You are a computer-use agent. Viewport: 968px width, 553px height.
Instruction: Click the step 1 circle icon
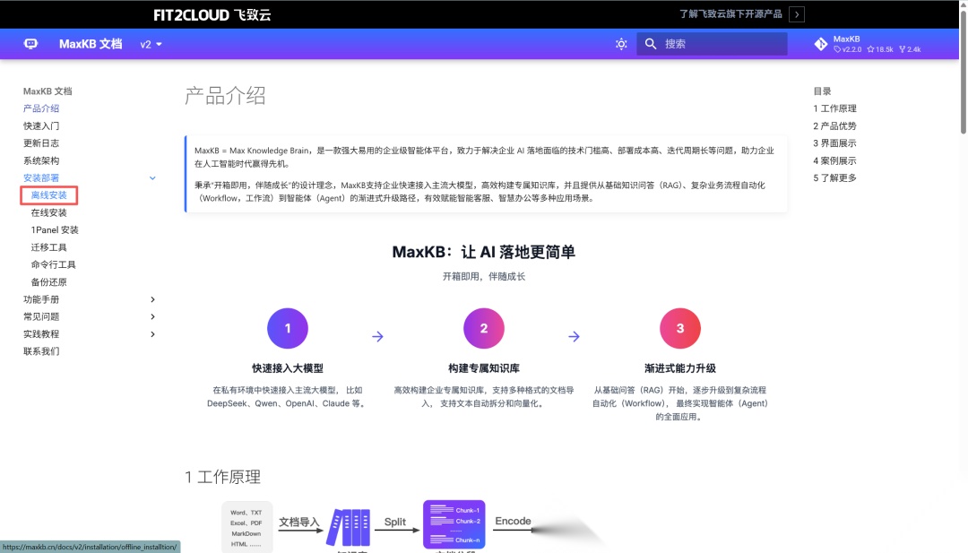coord(288,328)
